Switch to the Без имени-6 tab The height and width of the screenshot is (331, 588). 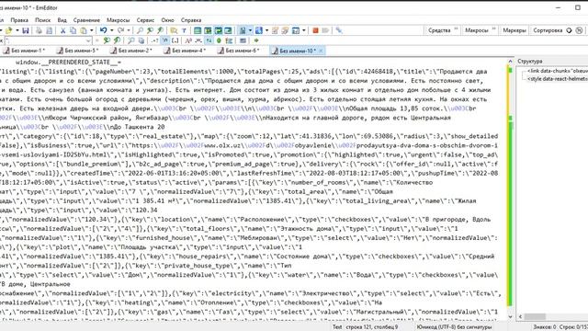(239, 51)
